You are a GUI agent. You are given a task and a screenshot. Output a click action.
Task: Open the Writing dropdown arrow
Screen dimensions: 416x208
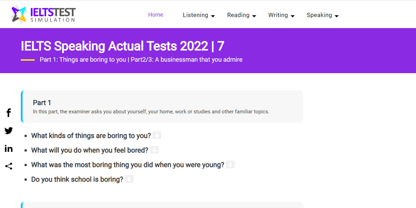(293, 16)
